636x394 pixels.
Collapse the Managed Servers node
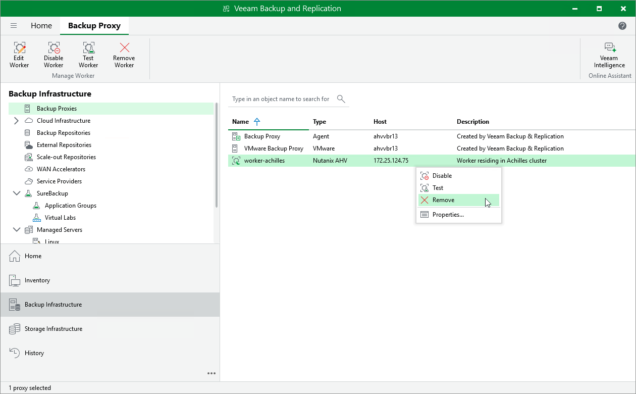tap(17, 230)
